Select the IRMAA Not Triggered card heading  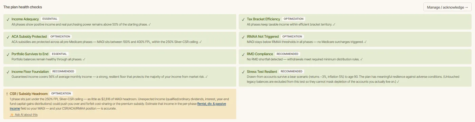click(x=263, y=37)
